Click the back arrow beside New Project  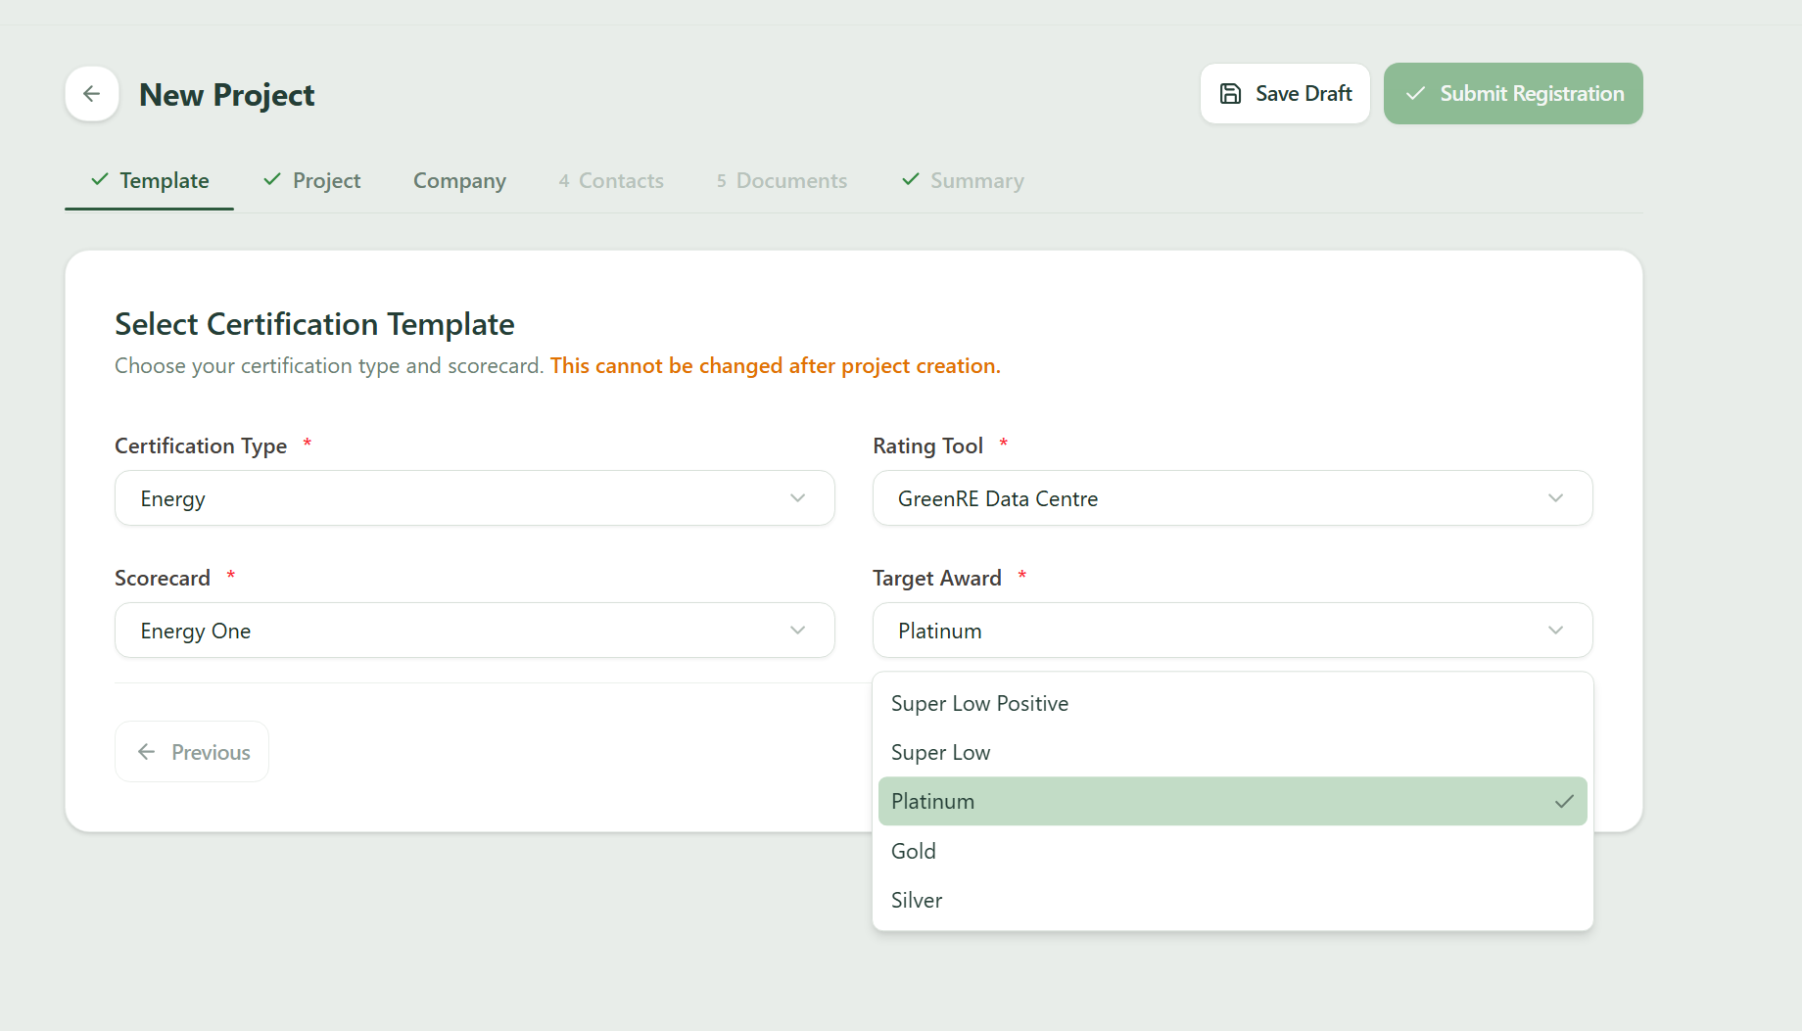(x=92, y=94)
